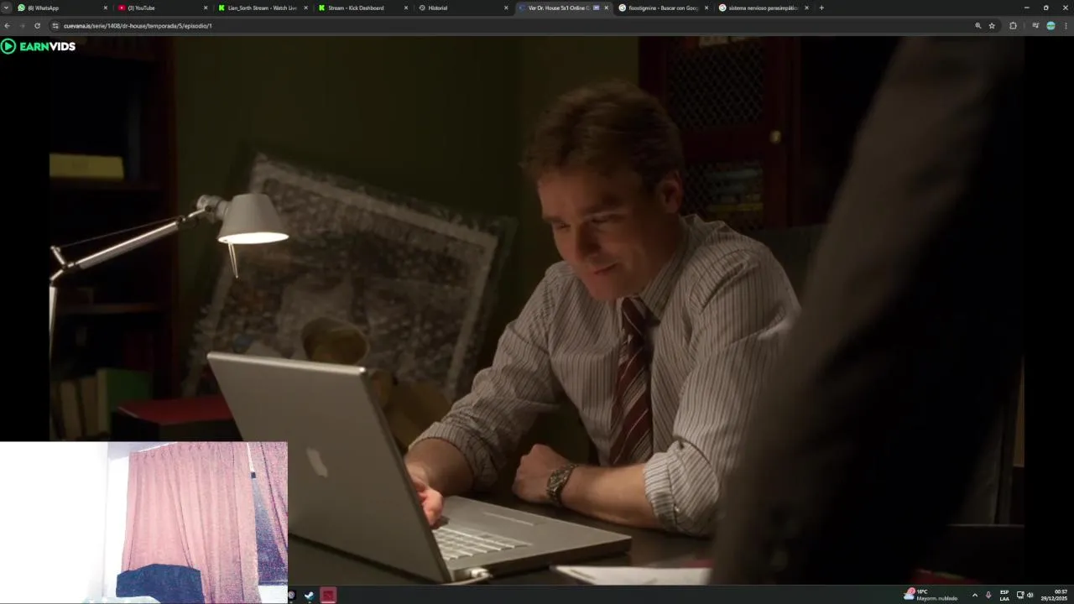This screenshot has width=1074, height=604.
Task: Mute audio indicator on Dr. House tab
Action: (596, 8)
